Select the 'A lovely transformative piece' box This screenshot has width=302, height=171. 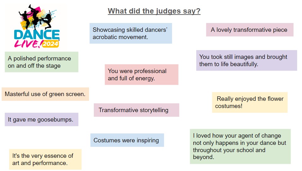click(x=250, y=30)
